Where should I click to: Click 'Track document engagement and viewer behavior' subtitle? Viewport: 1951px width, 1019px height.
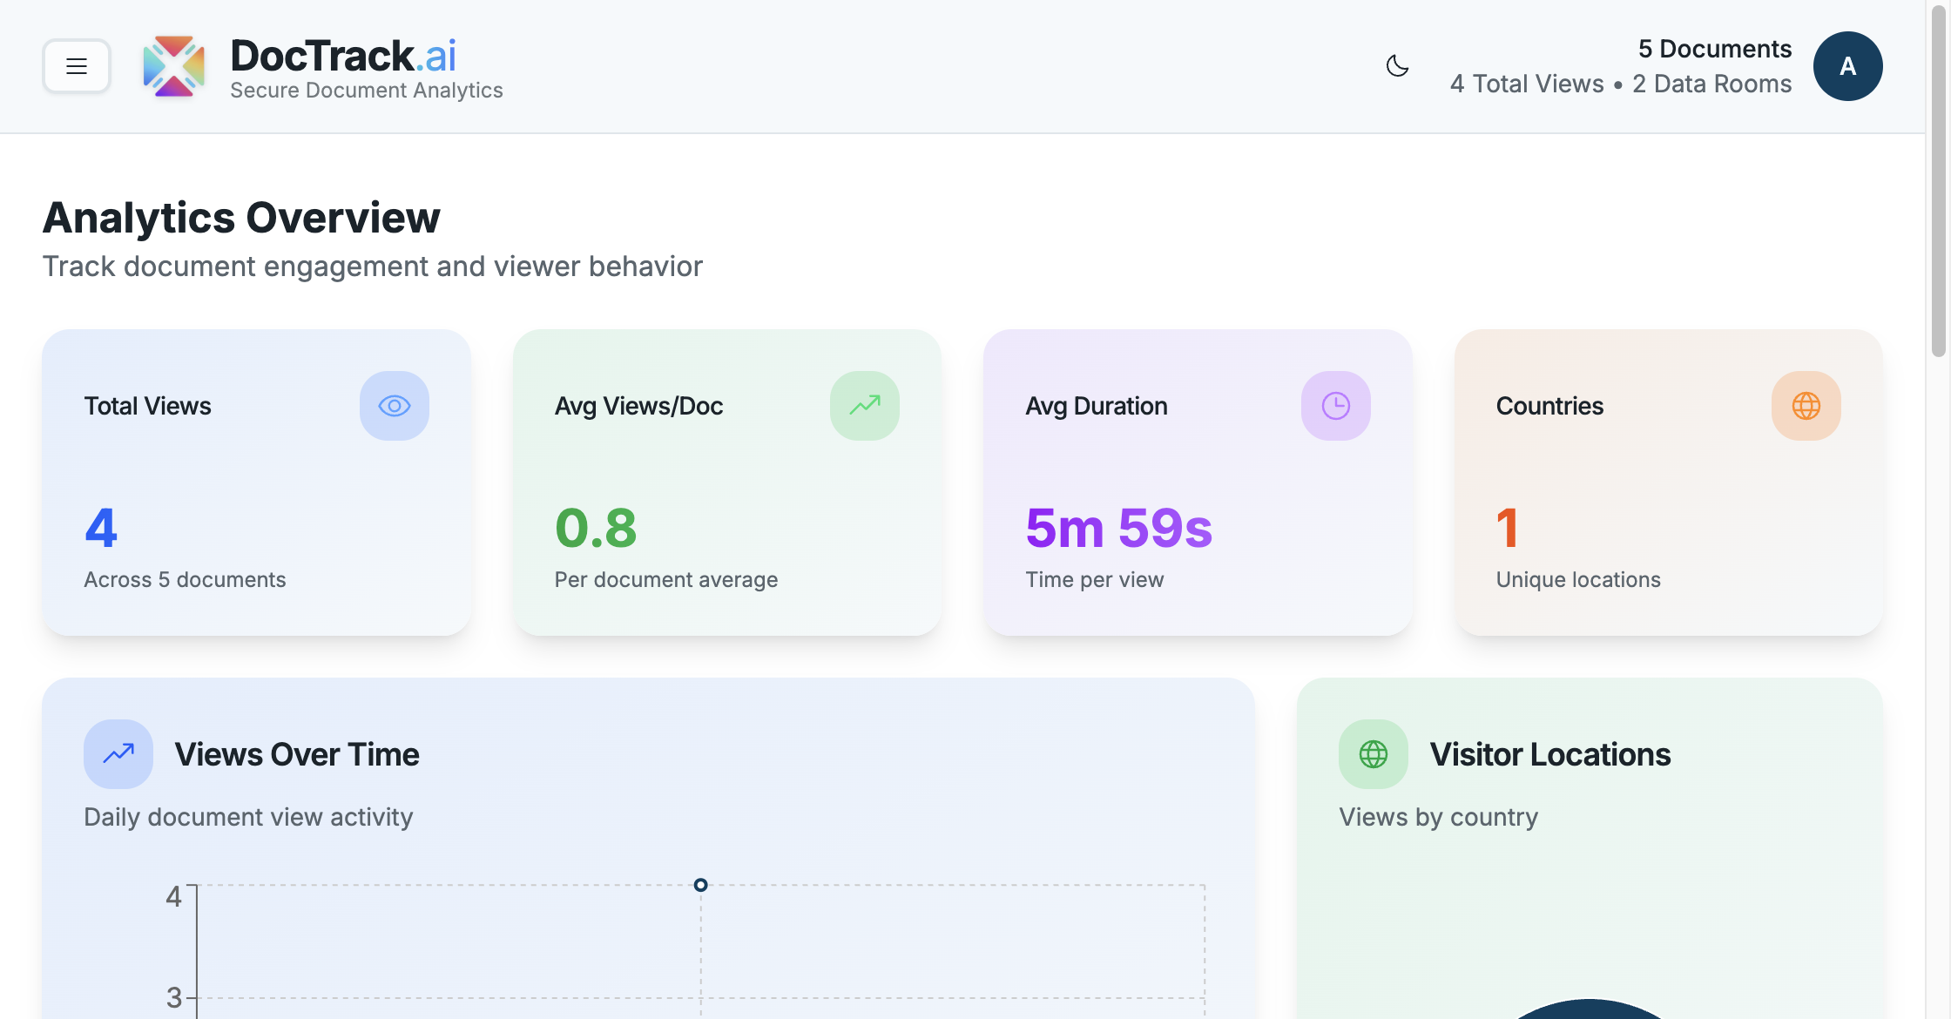373,267
